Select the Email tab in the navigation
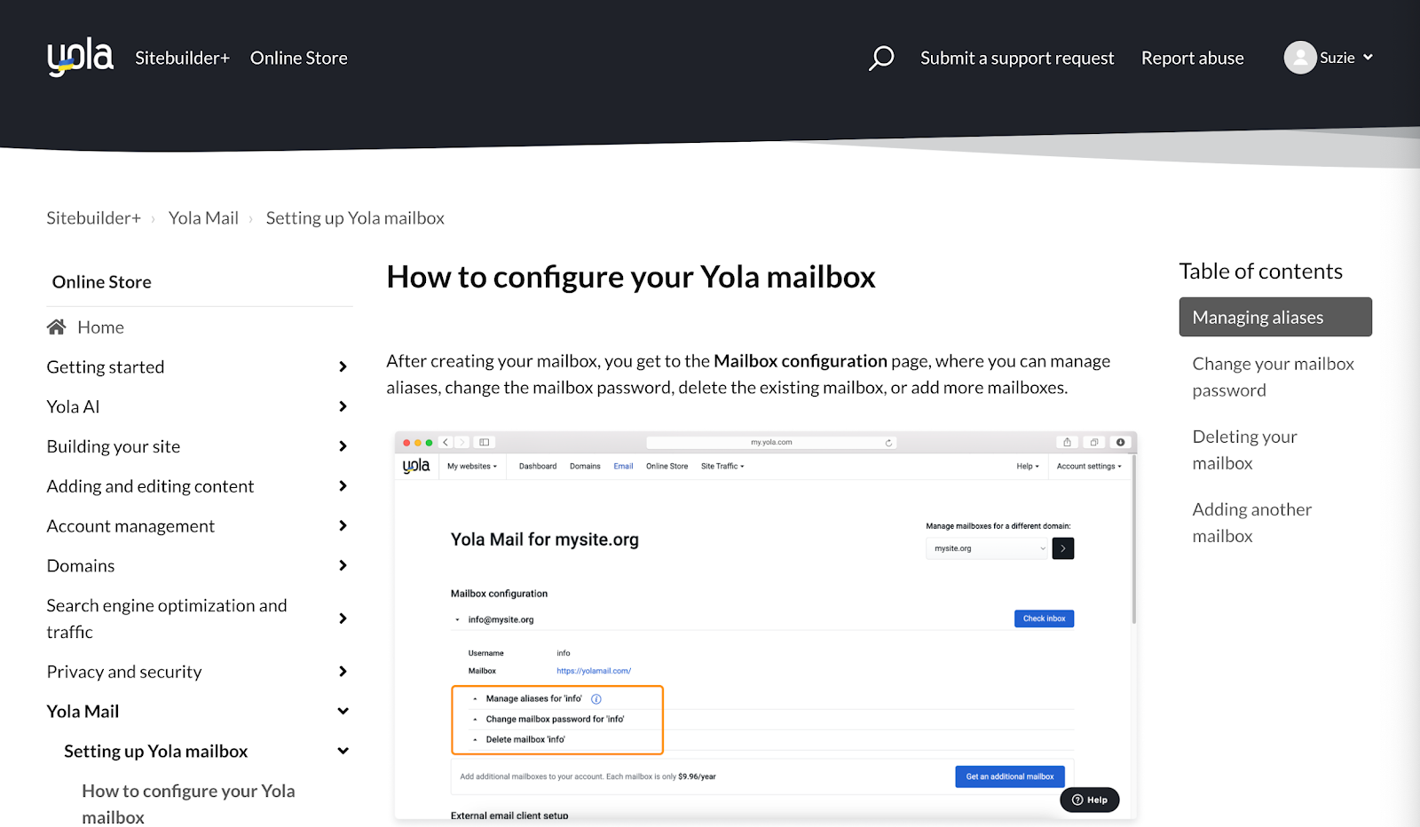The height and width of the screenshot is (827, 1420). coord(623,466)
